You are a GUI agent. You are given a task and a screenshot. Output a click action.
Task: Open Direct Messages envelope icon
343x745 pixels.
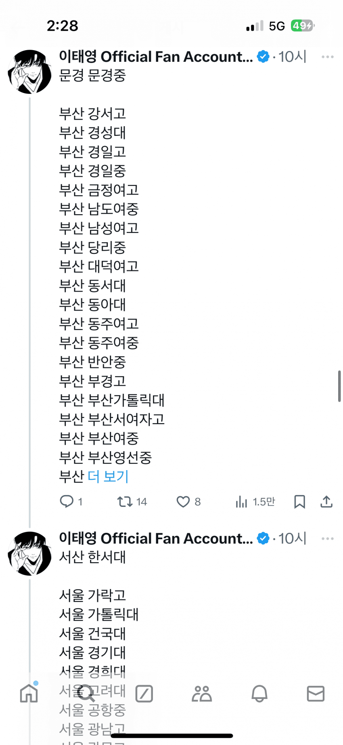[316, 693]
